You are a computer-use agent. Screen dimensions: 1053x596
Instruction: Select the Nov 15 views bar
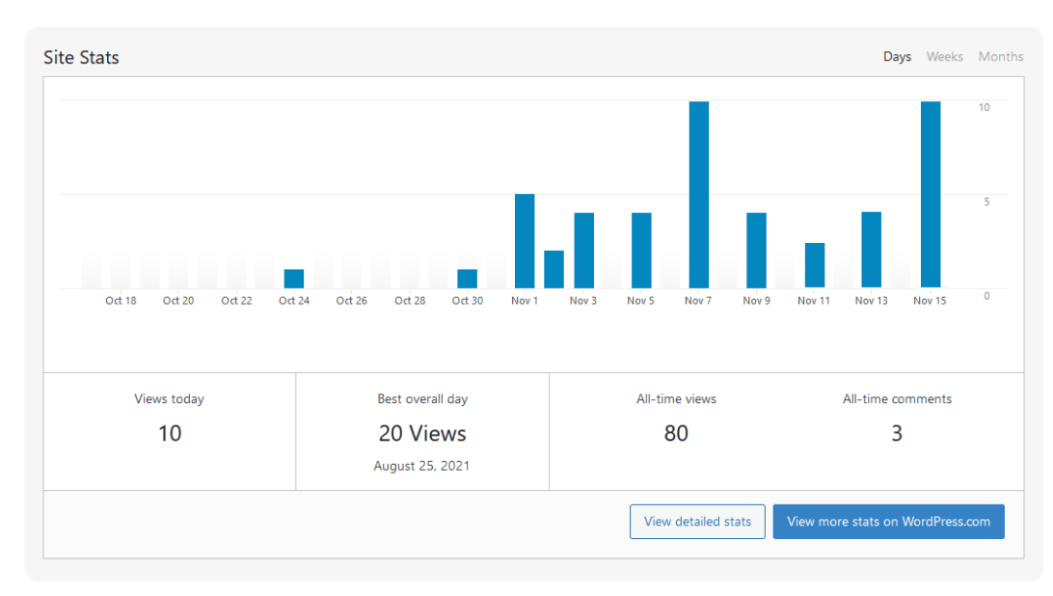[x=929, y=193]
